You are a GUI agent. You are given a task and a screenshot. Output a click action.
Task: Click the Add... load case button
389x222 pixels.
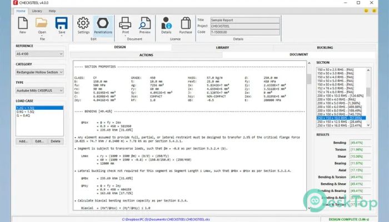click(x=23, y=141)
